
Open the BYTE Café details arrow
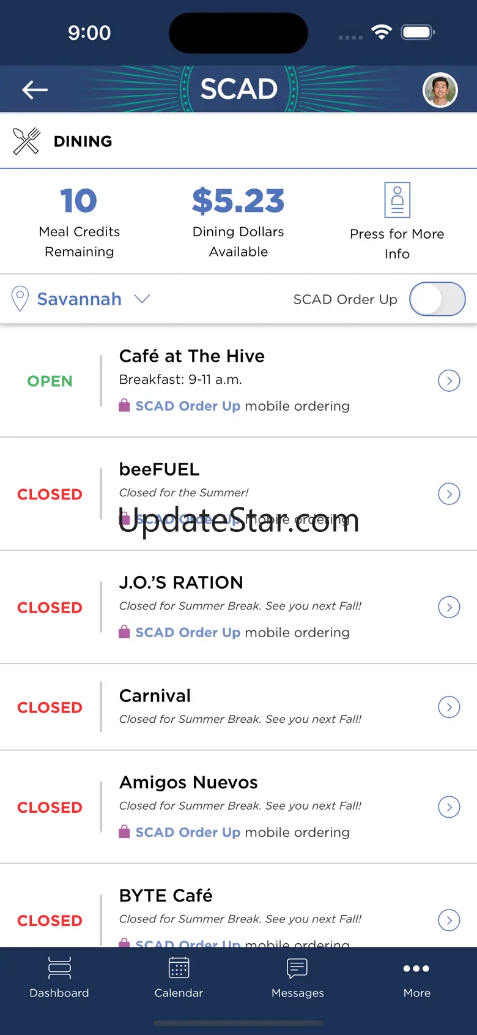coord(449,920)
